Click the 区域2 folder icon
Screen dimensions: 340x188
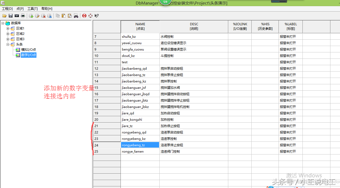(13, 34)
